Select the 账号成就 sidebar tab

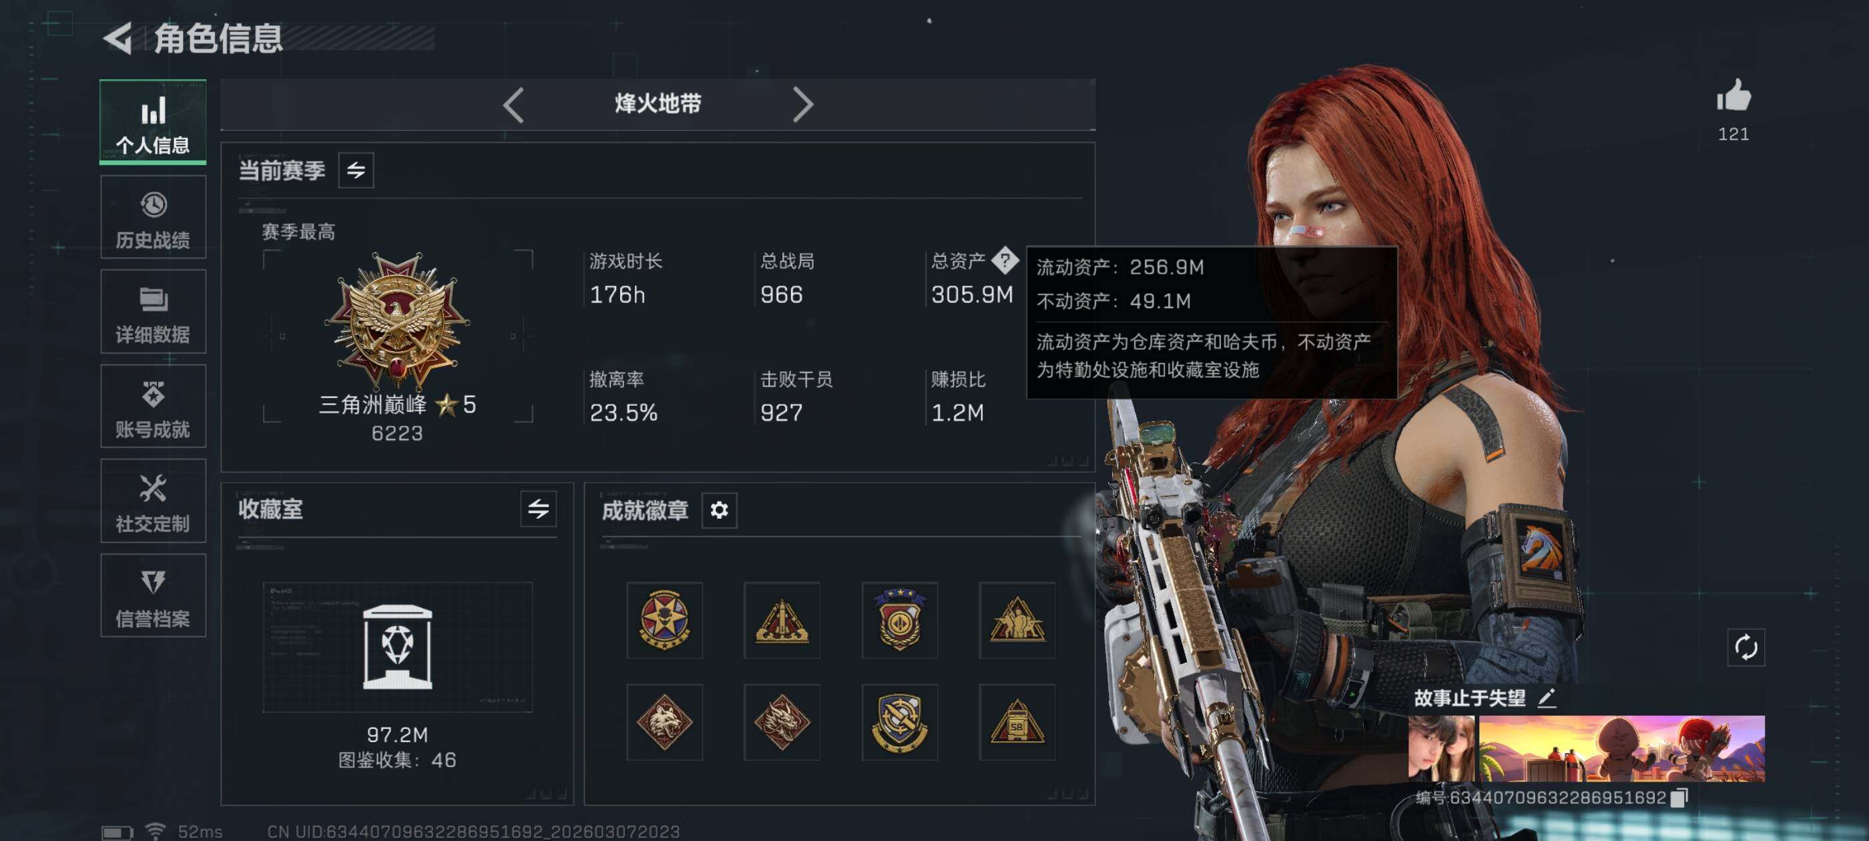tap(153, 406)
